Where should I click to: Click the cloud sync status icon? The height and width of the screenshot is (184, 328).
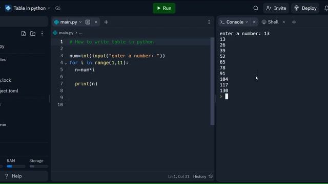[58, 8]
